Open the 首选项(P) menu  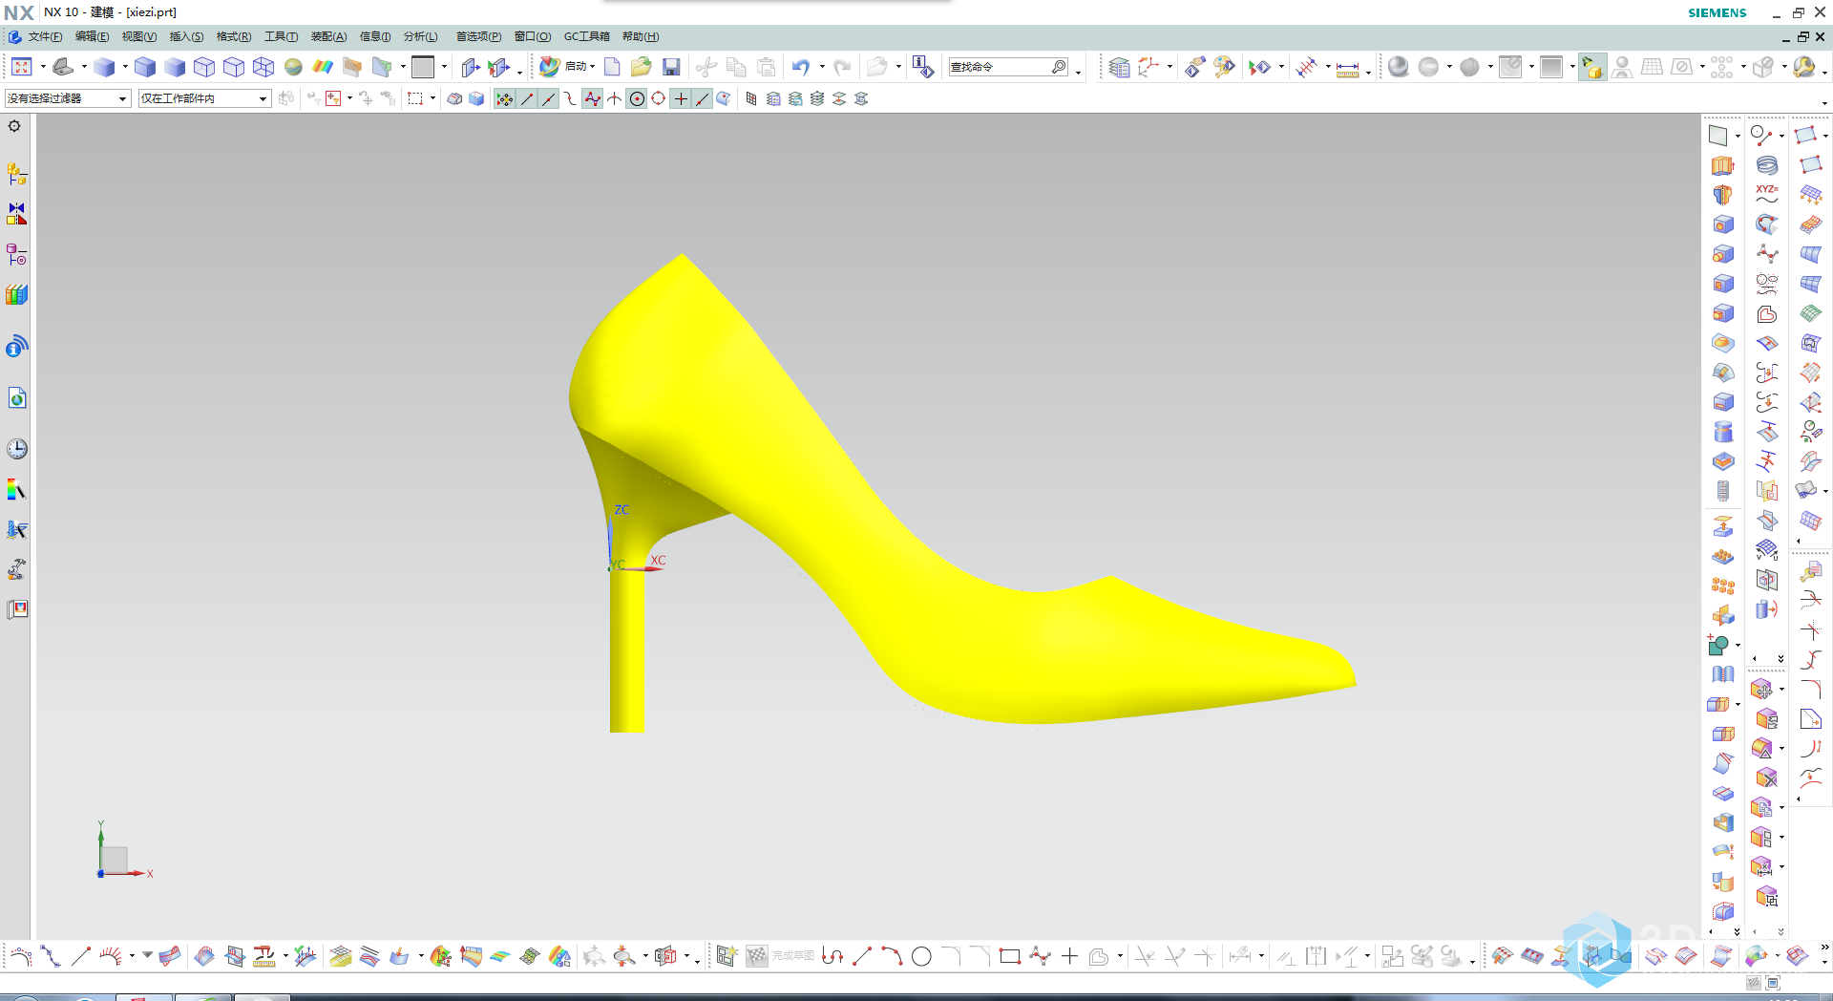(478, 36)
